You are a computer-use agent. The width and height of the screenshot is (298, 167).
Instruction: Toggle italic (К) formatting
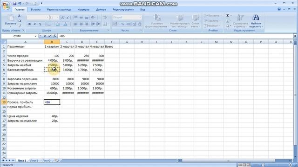pos(35,24)
